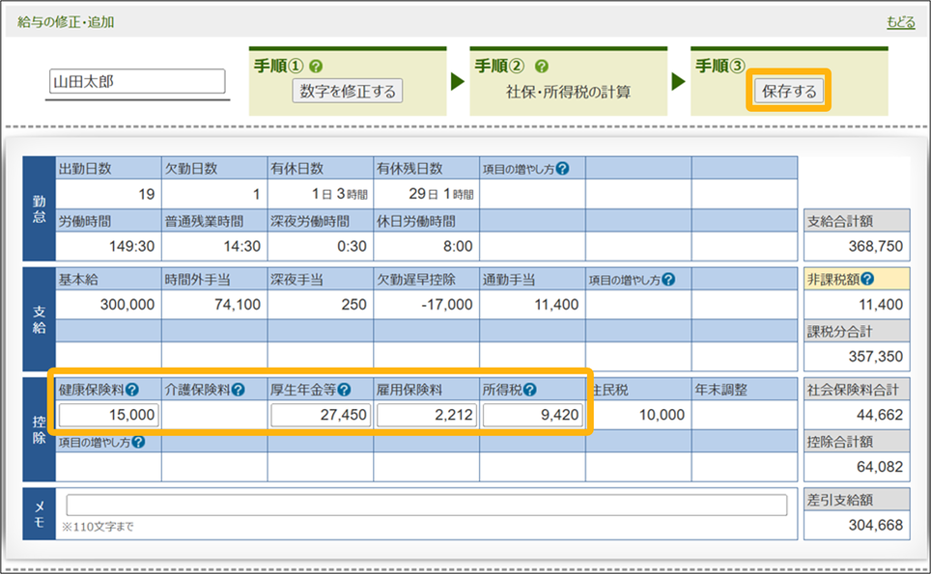Viewport: 931px width, 574px height.
Task: Show help for 非課税額
Action: 867,280
